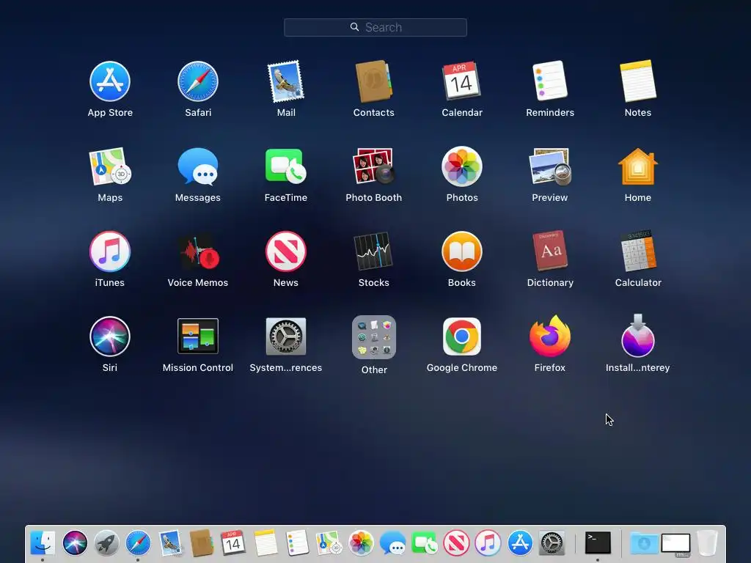Click Contacts book icon in the Dock
Image resolution: width=751 pixels, height=563 pixels.
pos(202,543)
